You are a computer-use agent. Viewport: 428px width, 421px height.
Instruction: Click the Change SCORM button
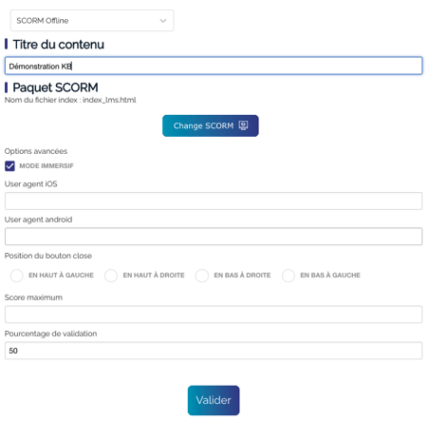pyautogui.click(x=211, y=125)
